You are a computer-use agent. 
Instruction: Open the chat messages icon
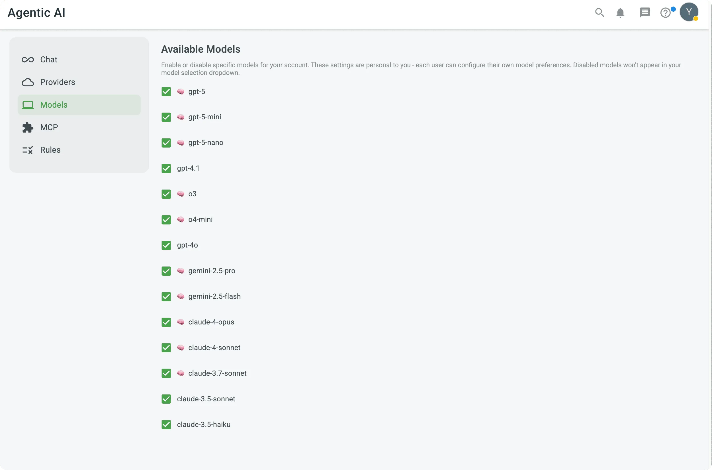(645, 13)
